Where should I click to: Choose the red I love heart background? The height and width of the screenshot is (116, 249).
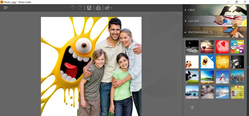click(x=222, y=47)
